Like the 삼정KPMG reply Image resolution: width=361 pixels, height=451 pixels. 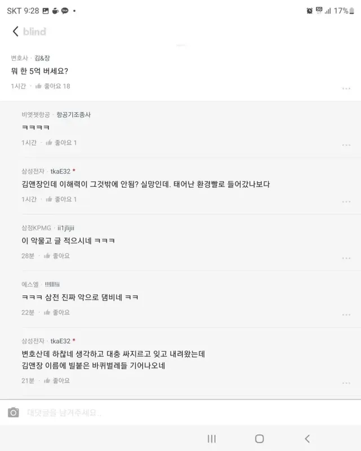tap(50, 255)
